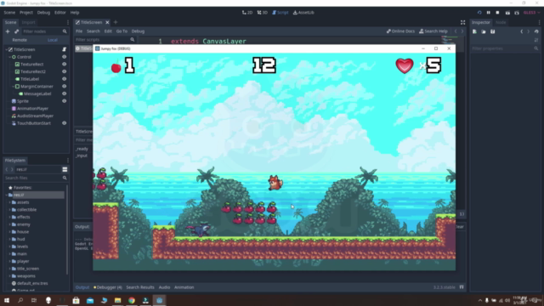Click the add new scene tab plus
Image resolution: width=544 pixels, height=306 pixels.
pyautogui.click(x=116, y=22)
